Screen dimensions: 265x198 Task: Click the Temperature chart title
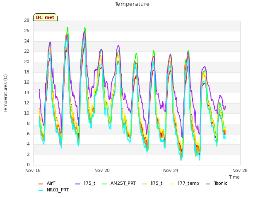point(132,4)
